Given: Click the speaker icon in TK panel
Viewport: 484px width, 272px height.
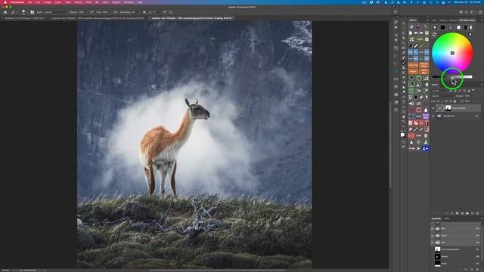Looking at the screenshot, I should point(411,104).
